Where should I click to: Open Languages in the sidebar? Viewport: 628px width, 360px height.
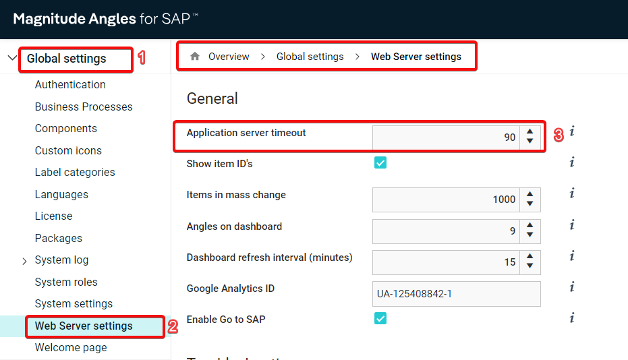(61, 194)
